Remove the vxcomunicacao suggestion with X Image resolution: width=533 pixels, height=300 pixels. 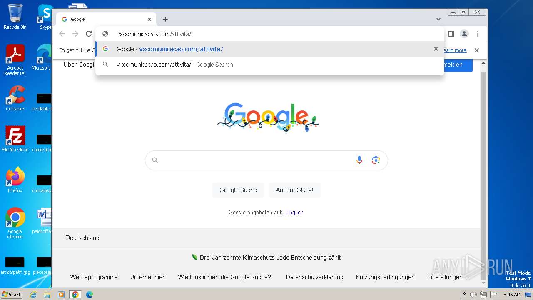click(x=436, y=49)
